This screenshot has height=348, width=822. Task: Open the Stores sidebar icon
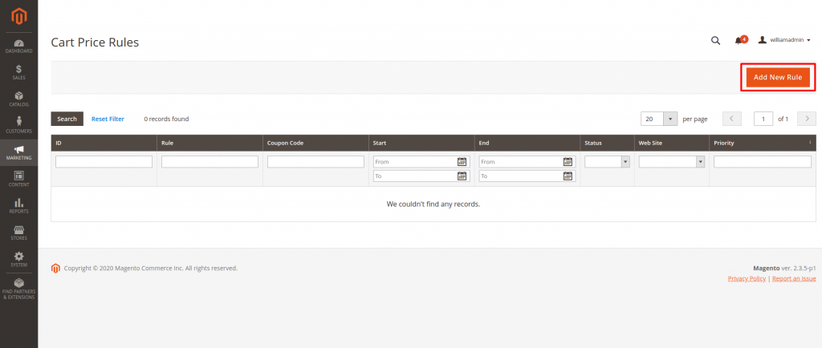click(18, 233)
